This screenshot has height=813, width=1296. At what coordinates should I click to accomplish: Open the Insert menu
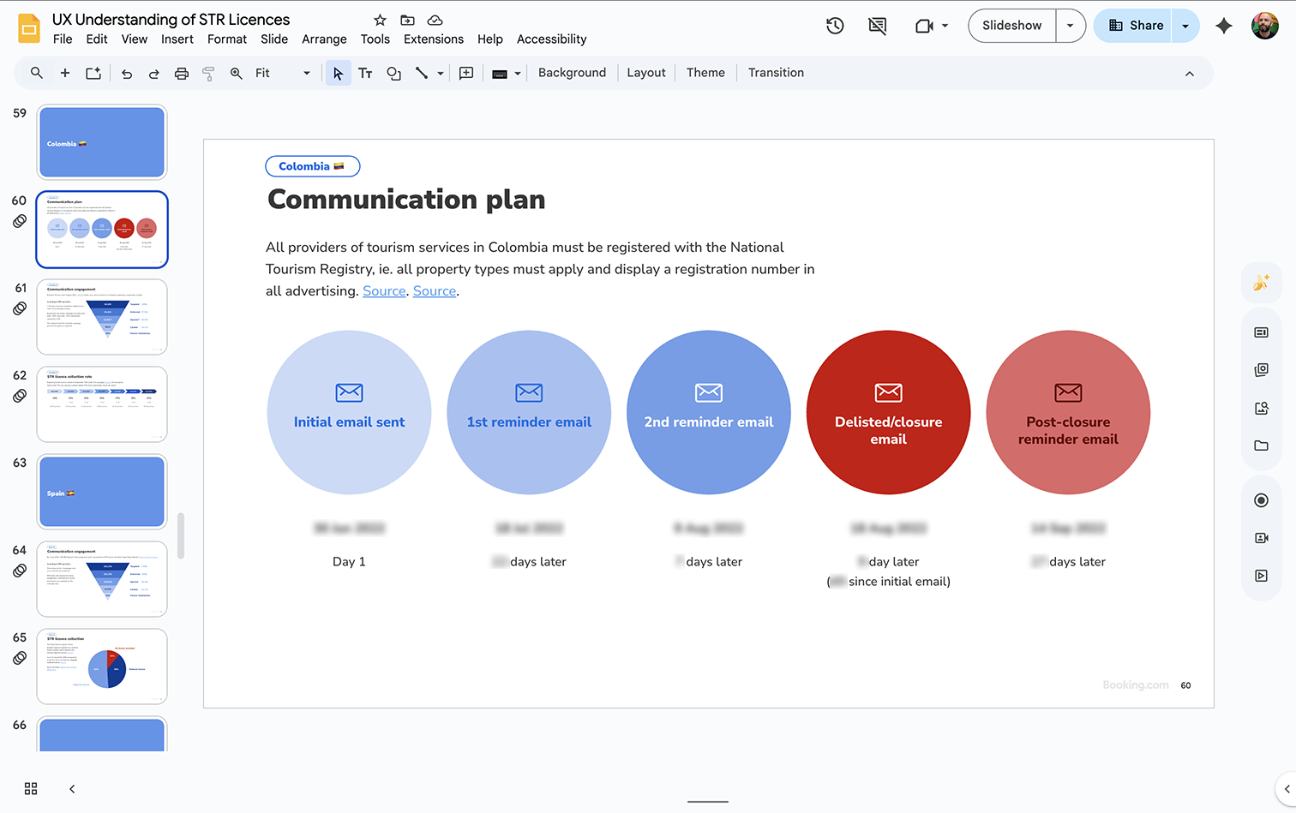point(177,39)
